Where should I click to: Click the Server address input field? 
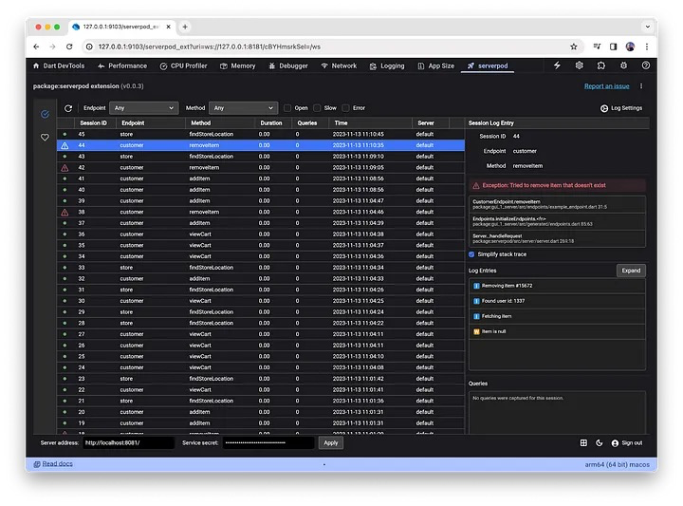coord(129,442)
